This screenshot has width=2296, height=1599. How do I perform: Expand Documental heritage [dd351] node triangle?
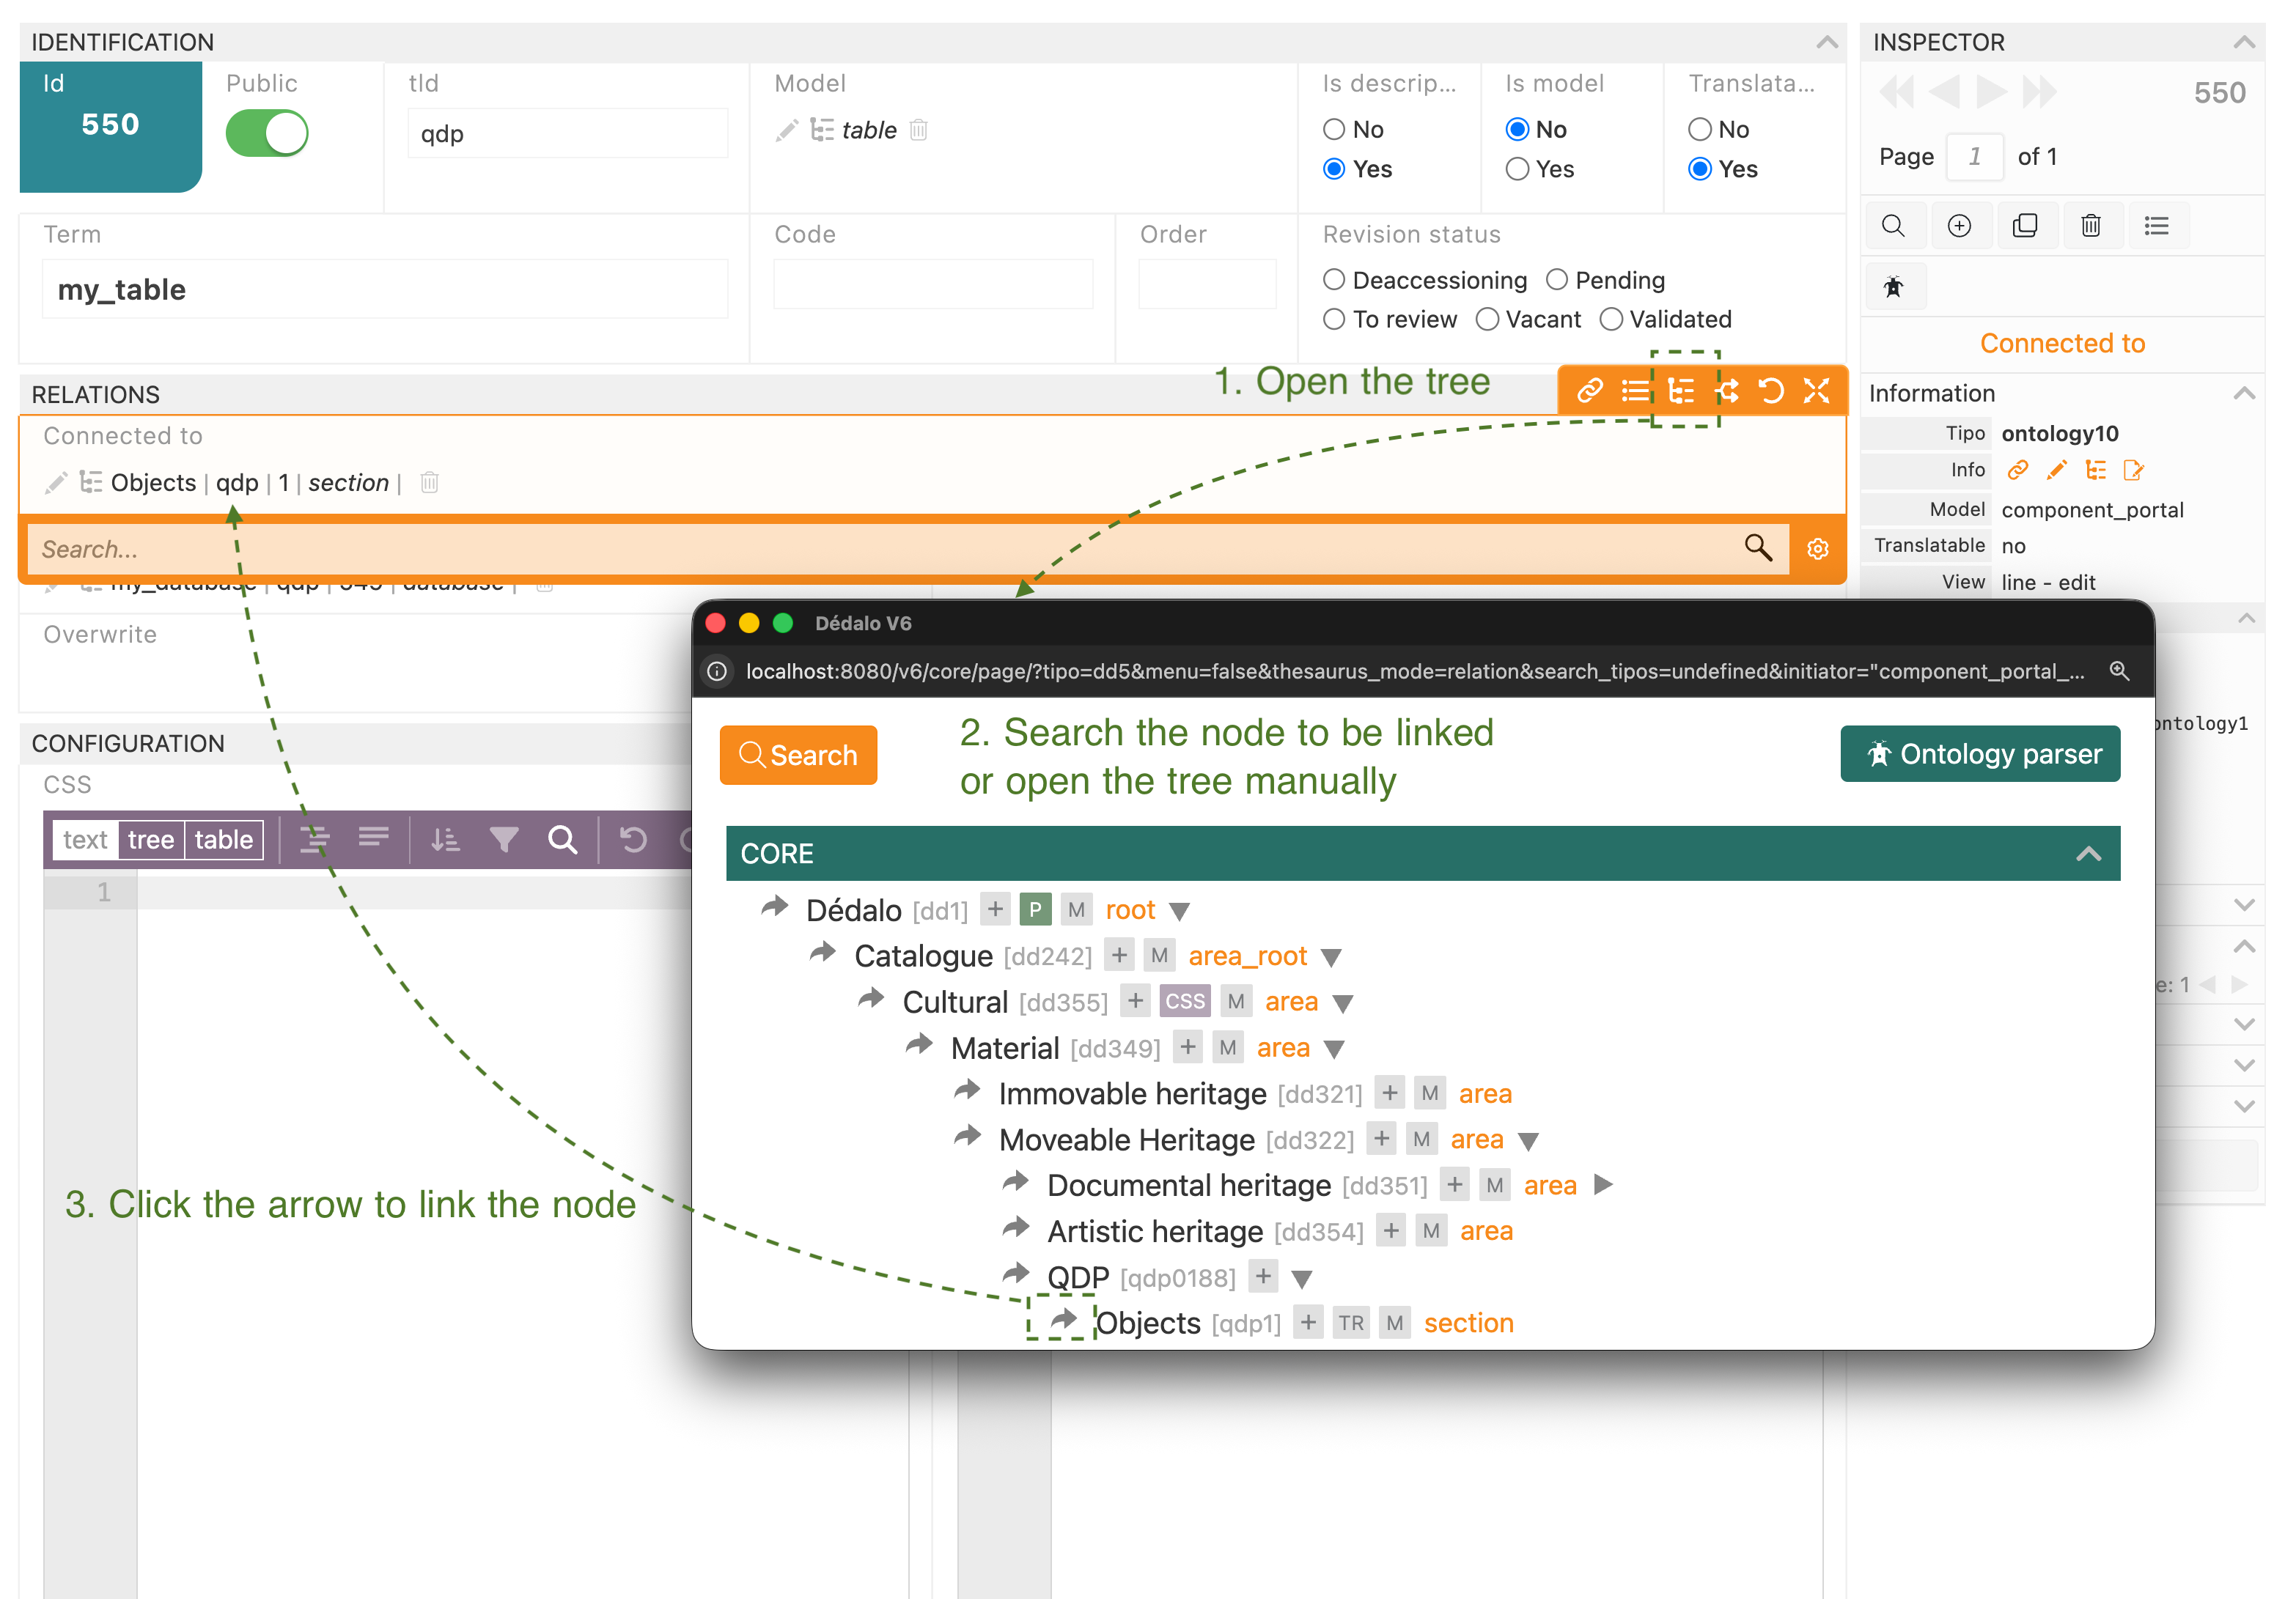point(1603,1185)
